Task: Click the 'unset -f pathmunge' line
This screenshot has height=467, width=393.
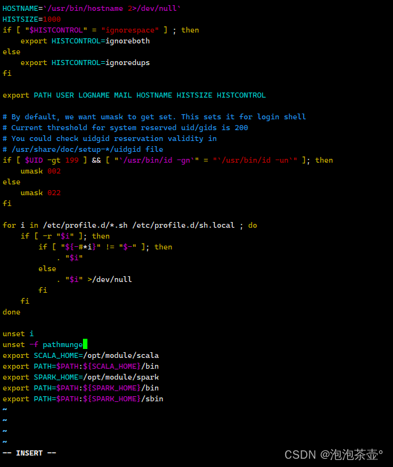Action: pyautogui.click(x=43, y=345)
